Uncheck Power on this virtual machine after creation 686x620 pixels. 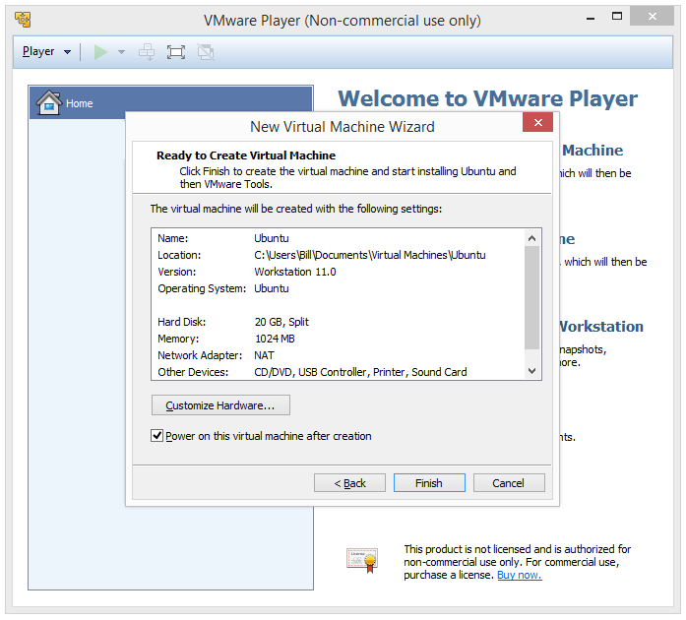click(157, 436)
